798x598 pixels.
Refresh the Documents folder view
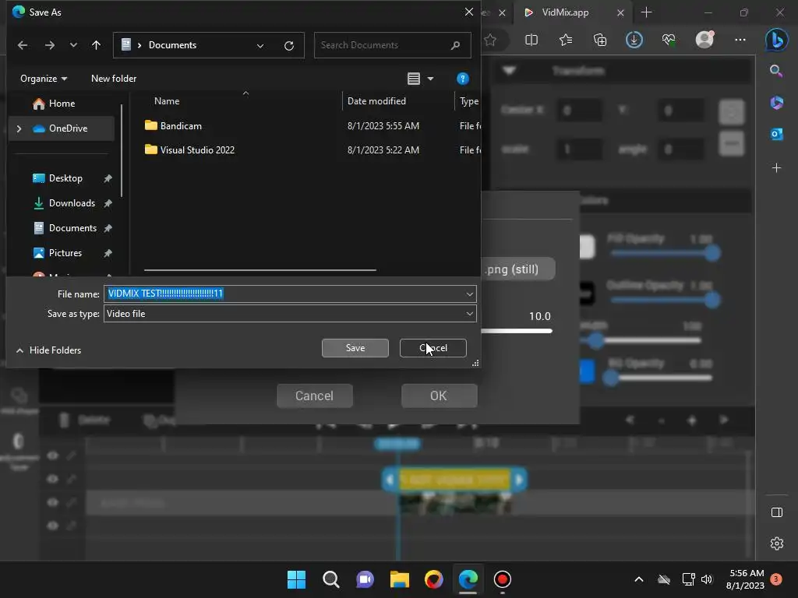click(x=289, y=46)
